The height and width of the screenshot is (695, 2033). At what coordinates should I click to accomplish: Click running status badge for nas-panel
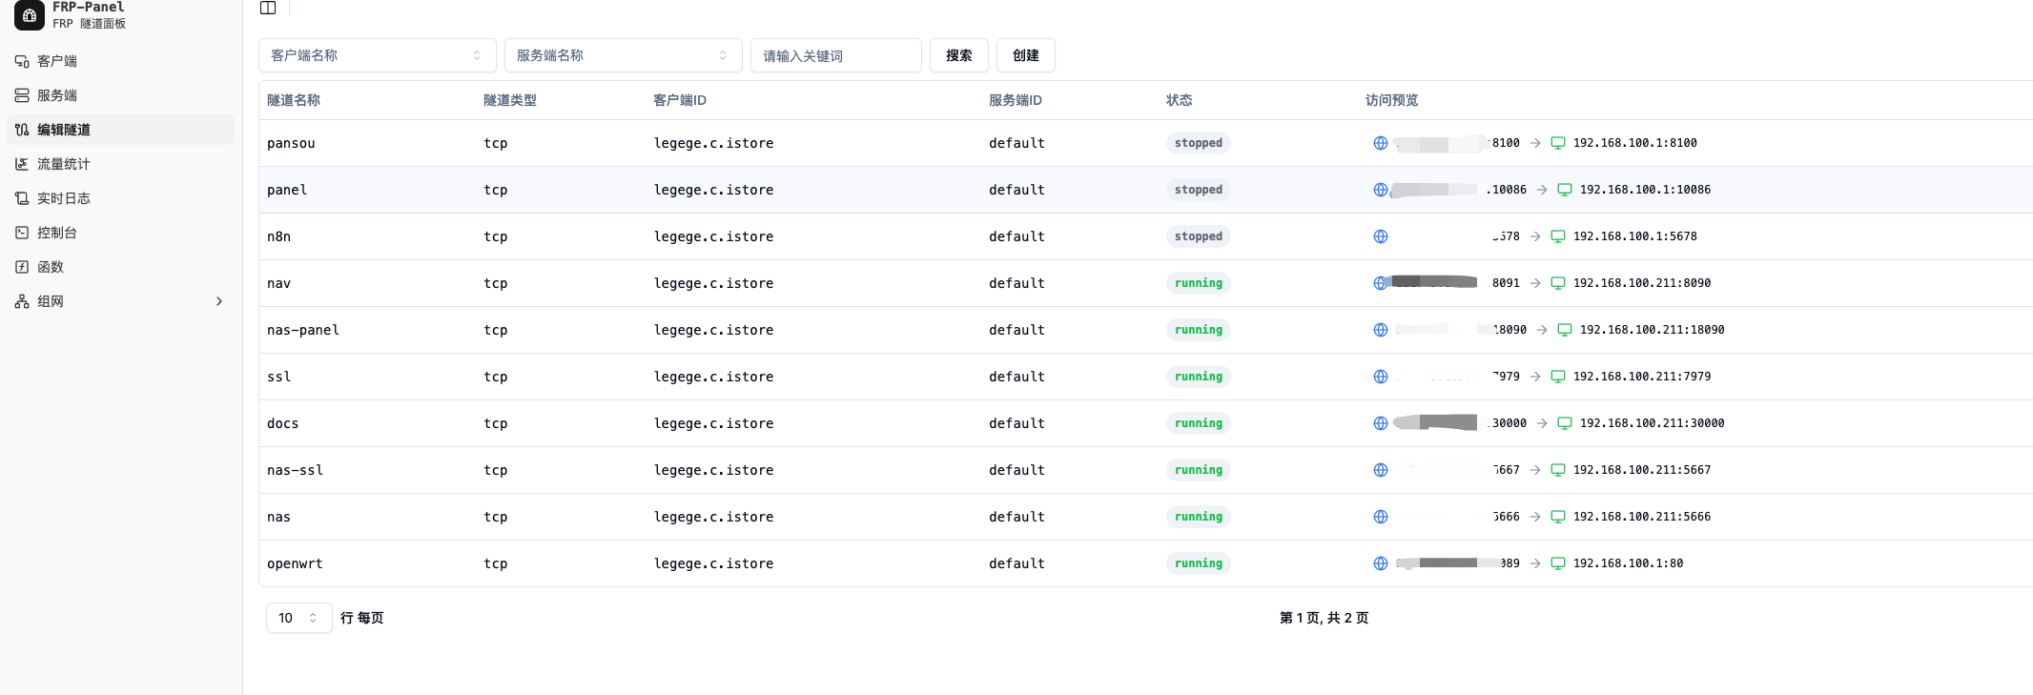(x=1198, y=330)
